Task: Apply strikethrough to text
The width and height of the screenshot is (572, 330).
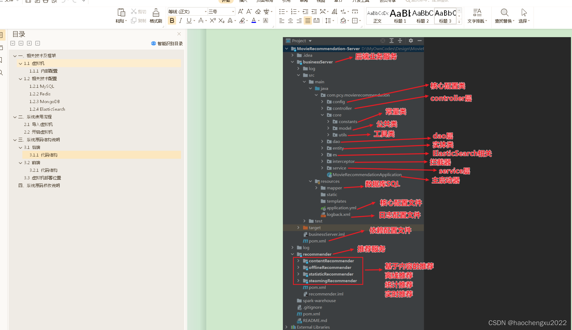Action: tap(201, 21)
